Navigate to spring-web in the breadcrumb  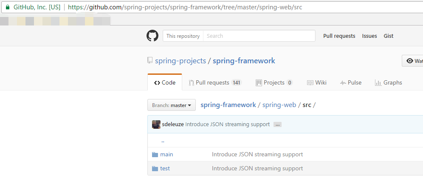pos(279,105)
